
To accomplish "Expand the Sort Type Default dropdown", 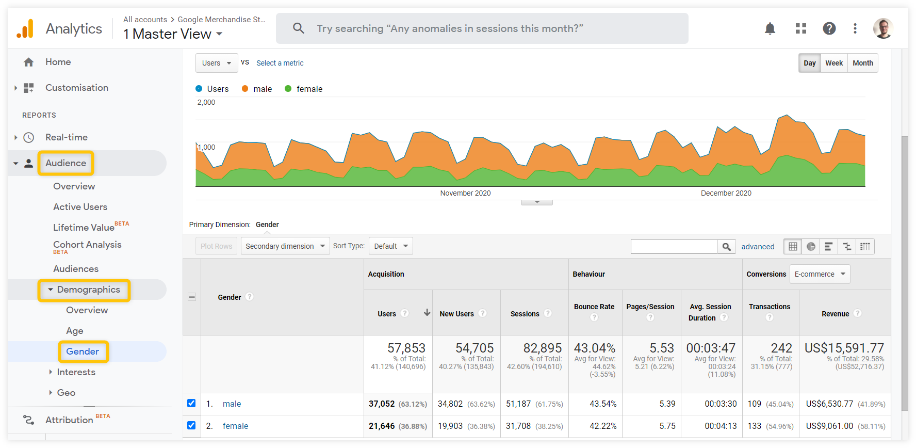I will point(390,246).
